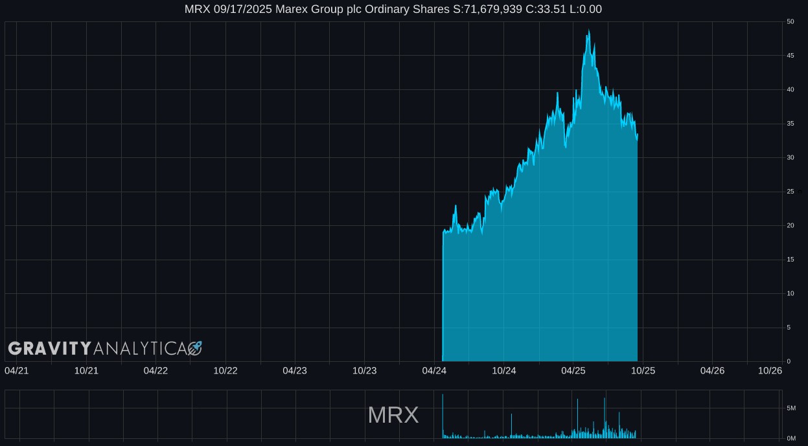Click the 45 price axis label
Screen dimensions: 808x446
click(x=791, y=56)
